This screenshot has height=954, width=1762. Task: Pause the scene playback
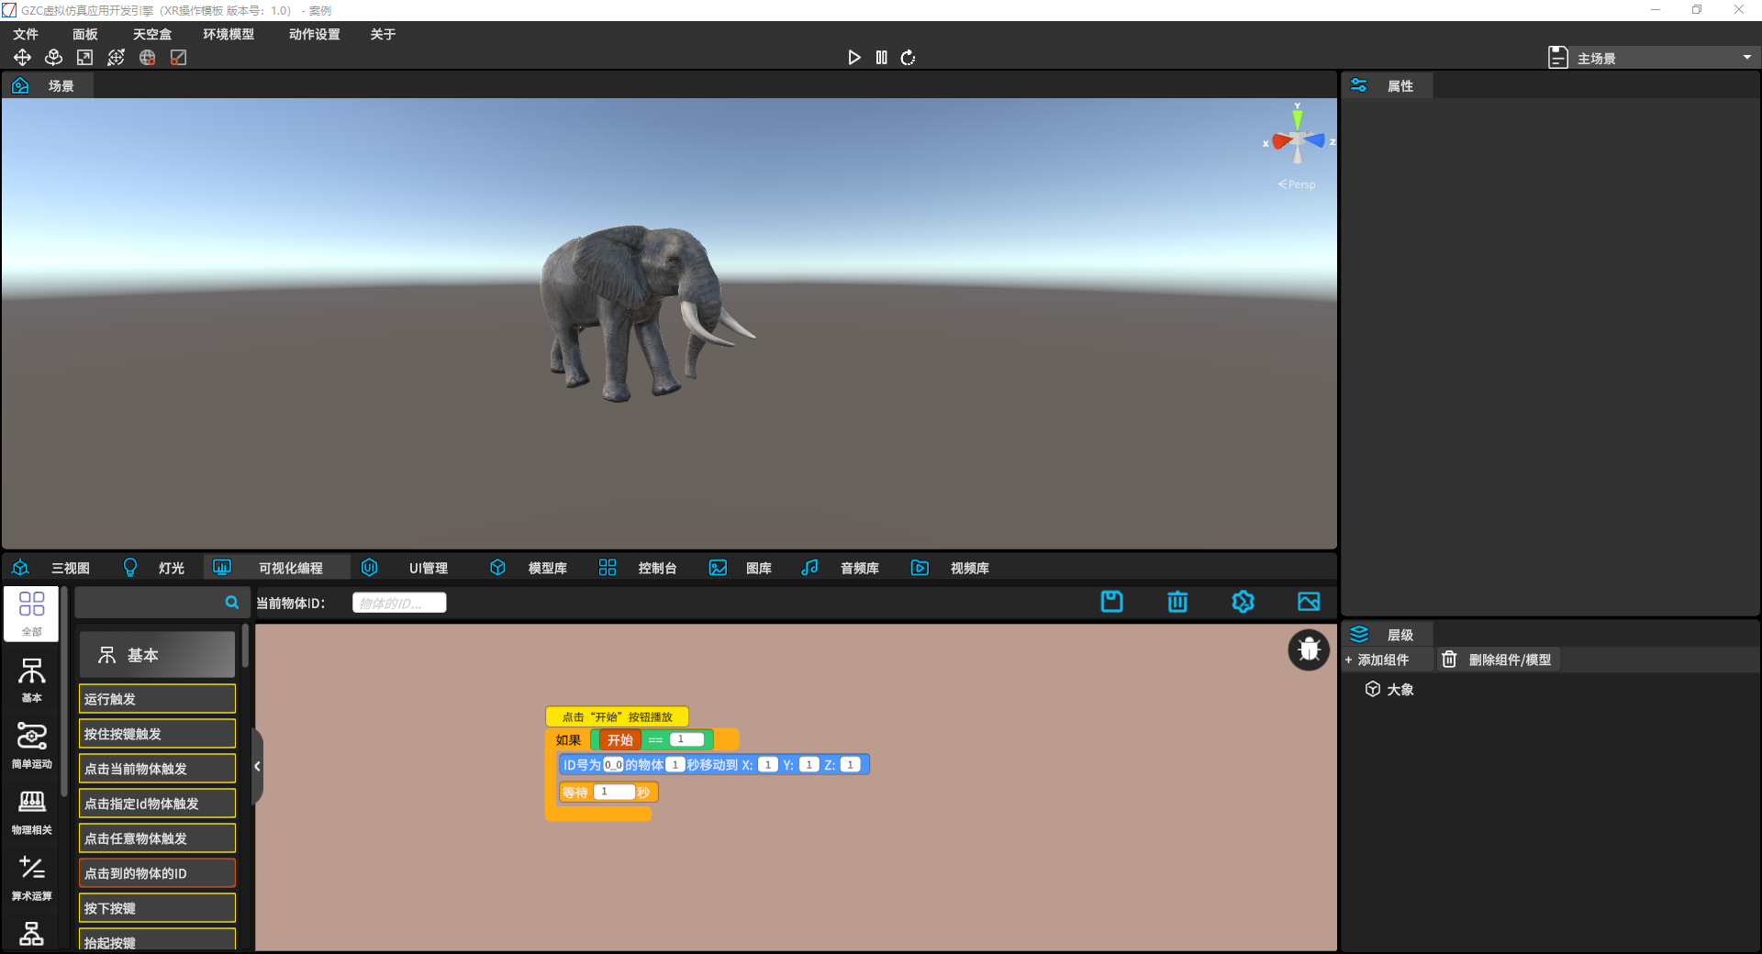coord(881,58)
